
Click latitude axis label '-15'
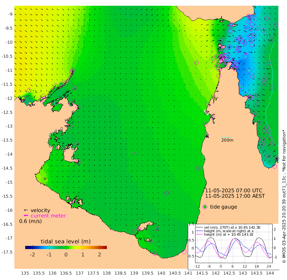pos(9,182)
